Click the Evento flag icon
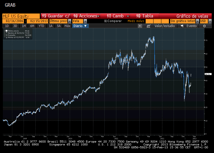Viewport: 214px width, 153px height. tap(182, 26)
